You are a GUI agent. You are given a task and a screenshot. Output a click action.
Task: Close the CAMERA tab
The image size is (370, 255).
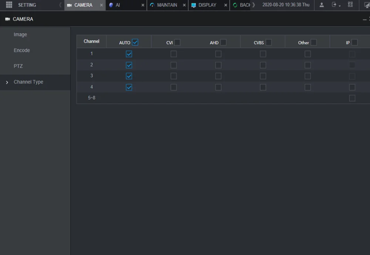(x=101, y=5)
